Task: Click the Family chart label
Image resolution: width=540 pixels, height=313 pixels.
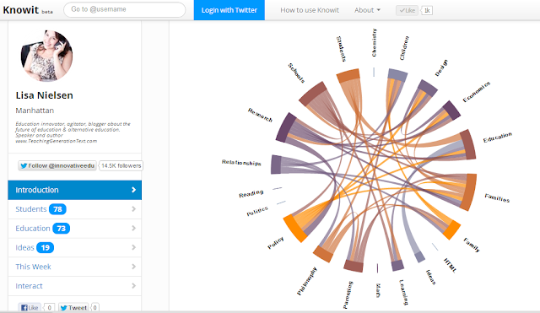Action: [x=472, y=245]
